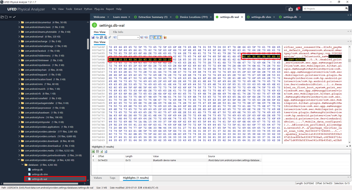This screenshot has width=352, height=190.
Task: Toggle the right-pane layout button in hex toolbar
Action: point(160,37)
